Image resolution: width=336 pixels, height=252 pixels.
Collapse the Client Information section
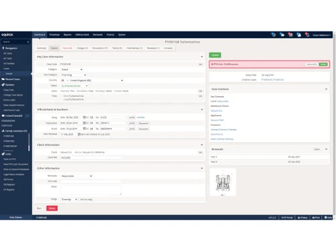202,145
